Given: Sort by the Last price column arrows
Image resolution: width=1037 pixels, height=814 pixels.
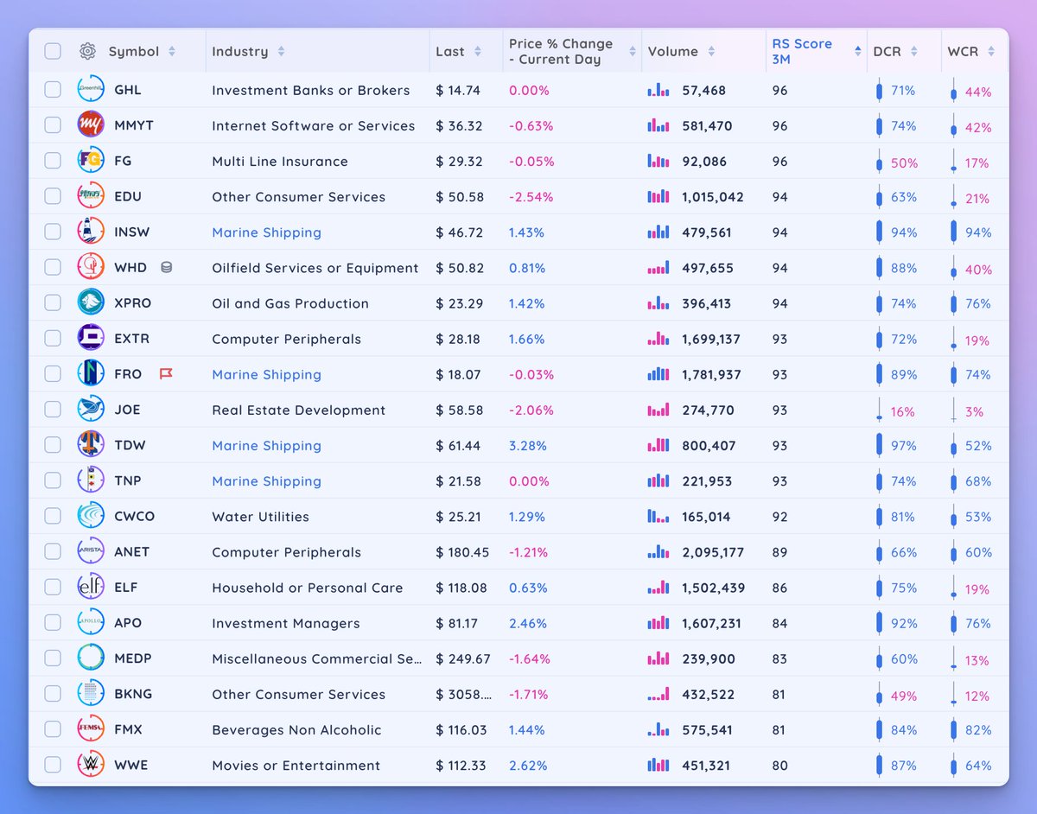Looking at the screenshot, I should [x=478, y=52].
